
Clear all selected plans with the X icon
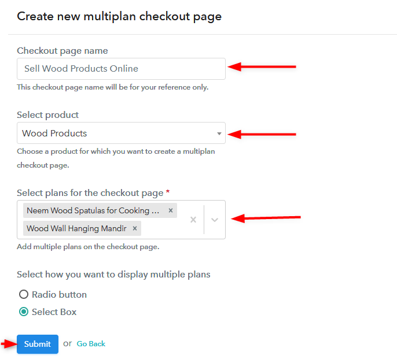(x=193, y=220)
